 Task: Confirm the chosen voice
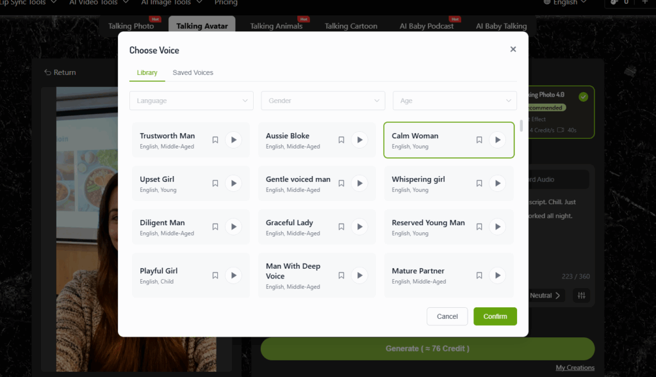tap(495, 316)
